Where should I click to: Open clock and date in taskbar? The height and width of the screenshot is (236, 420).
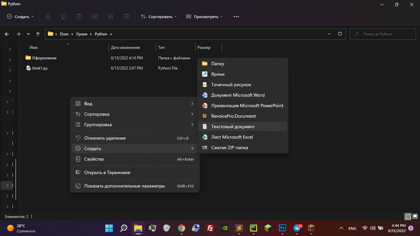(x=397, y=228)
